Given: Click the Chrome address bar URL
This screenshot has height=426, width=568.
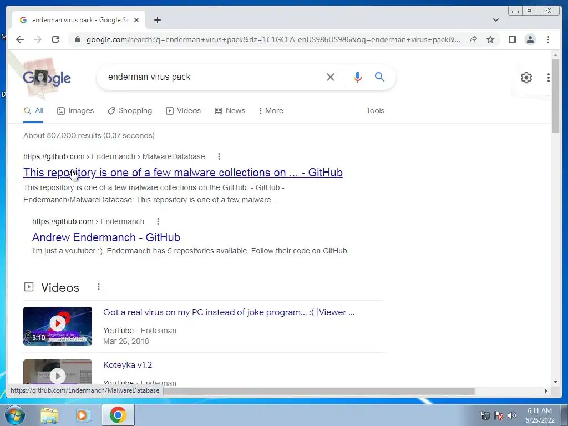Looking at the screenshot, I should click(273, 39).
